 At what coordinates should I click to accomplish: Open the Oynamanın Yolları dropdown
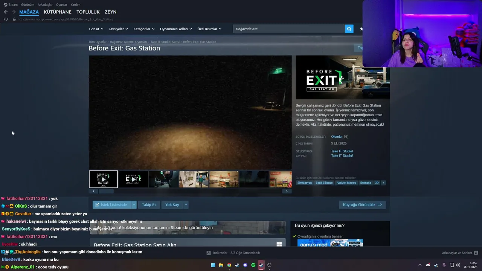(176, 29)
